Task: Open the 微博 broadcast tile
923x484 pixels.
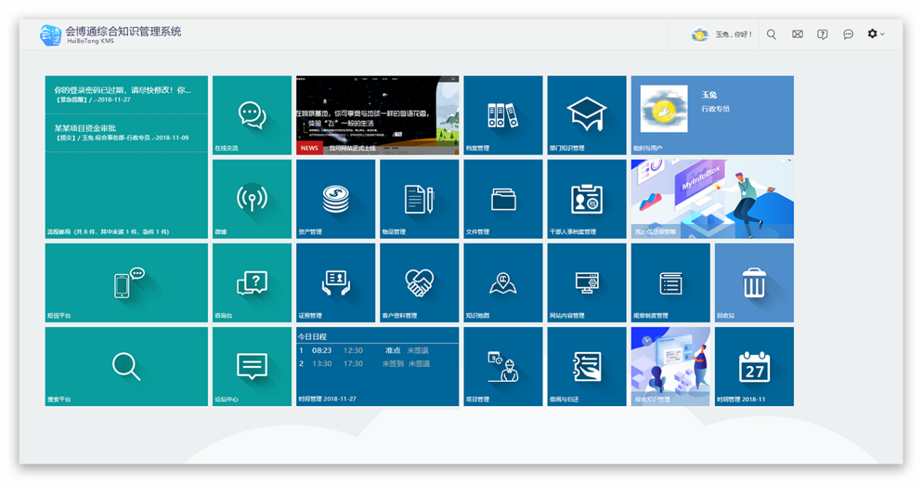Action: [x=252, y=198]
